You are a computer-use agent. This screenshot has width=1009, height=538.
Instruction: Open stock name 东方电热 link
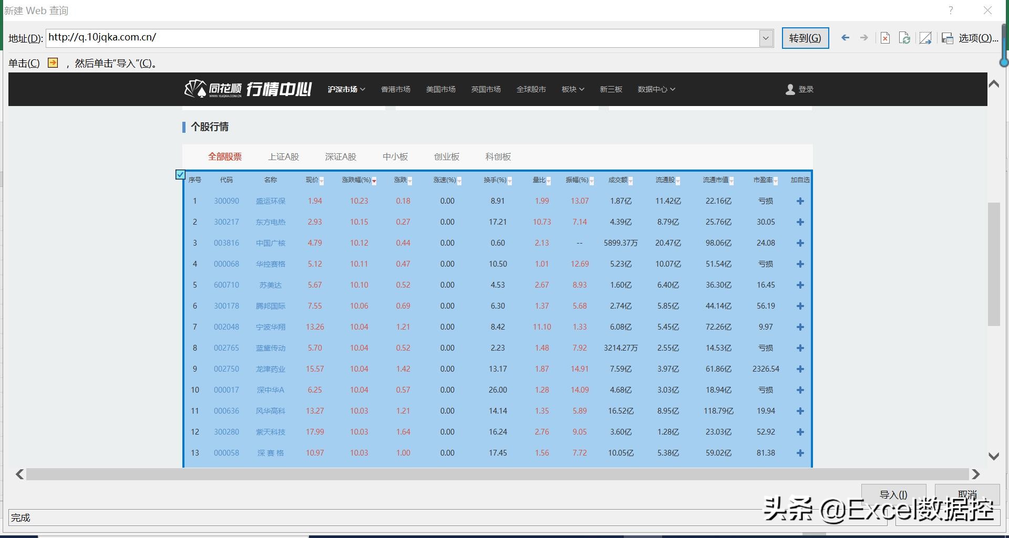click(x=271, y=222)
